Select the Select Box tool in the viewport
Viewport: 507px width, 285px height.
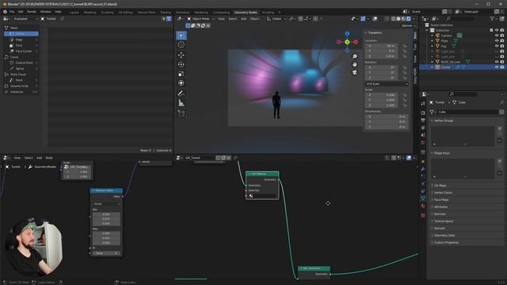click(181, 35)
